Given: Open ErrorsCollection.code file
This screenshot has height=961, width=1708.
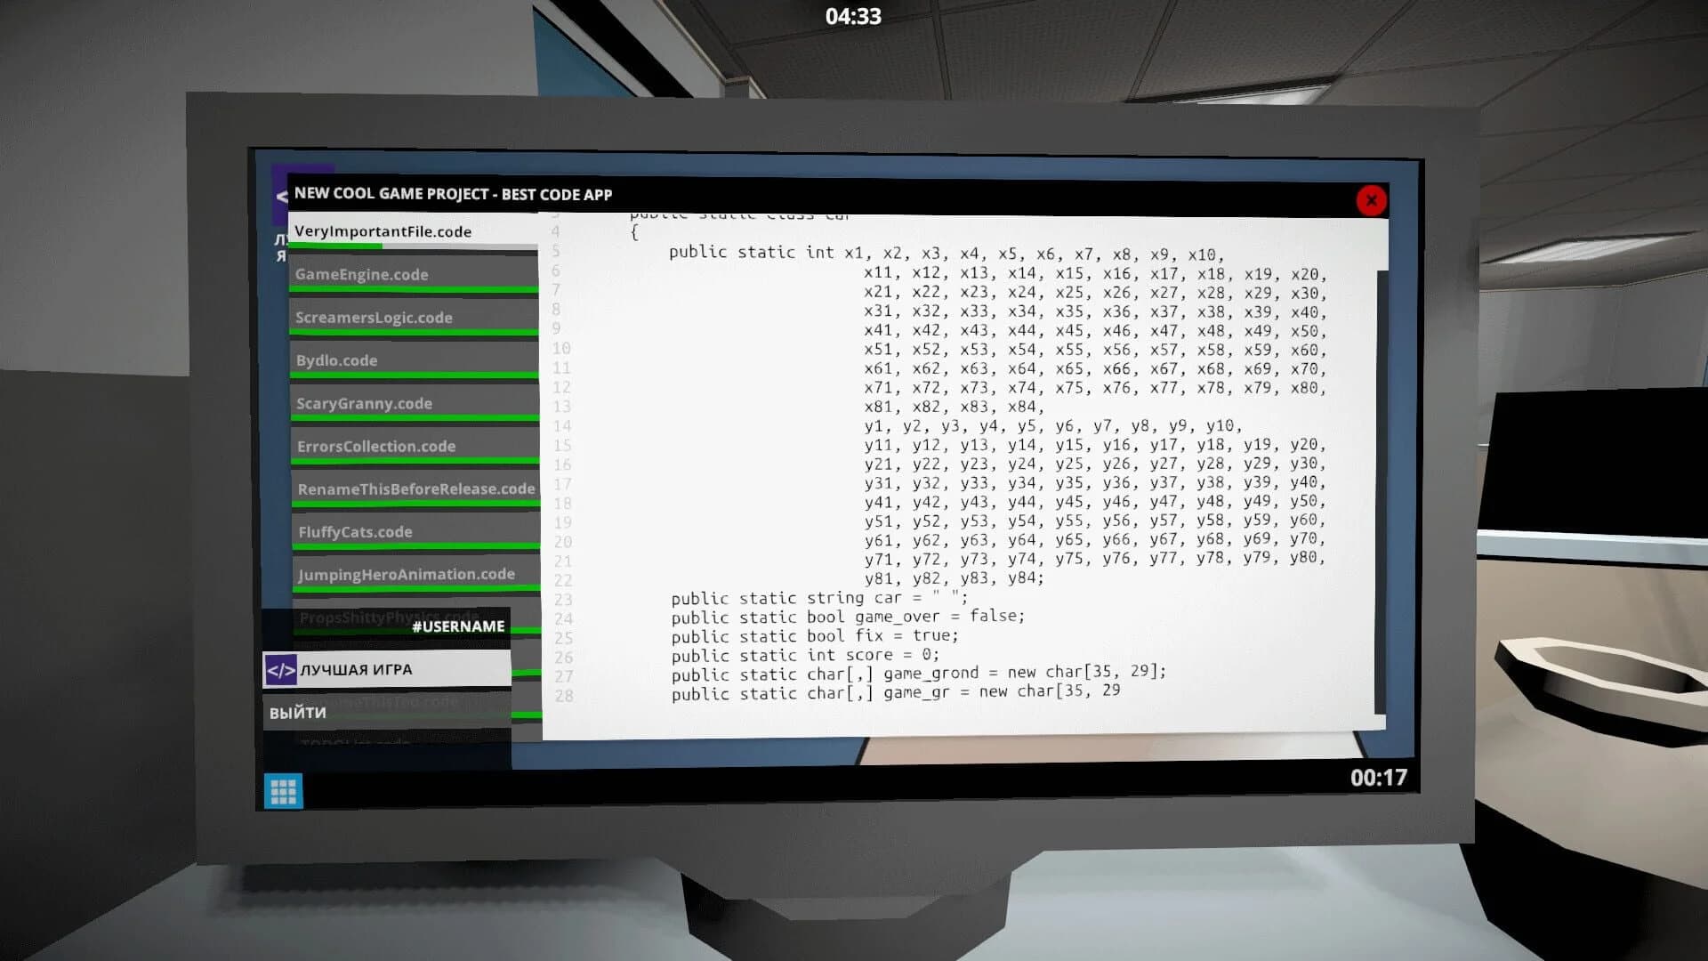Looking at the screenshot, I should 374,445.
